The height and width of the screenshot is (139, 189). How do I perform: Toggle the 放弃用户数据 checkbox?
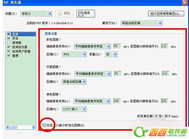pos(9,51)
